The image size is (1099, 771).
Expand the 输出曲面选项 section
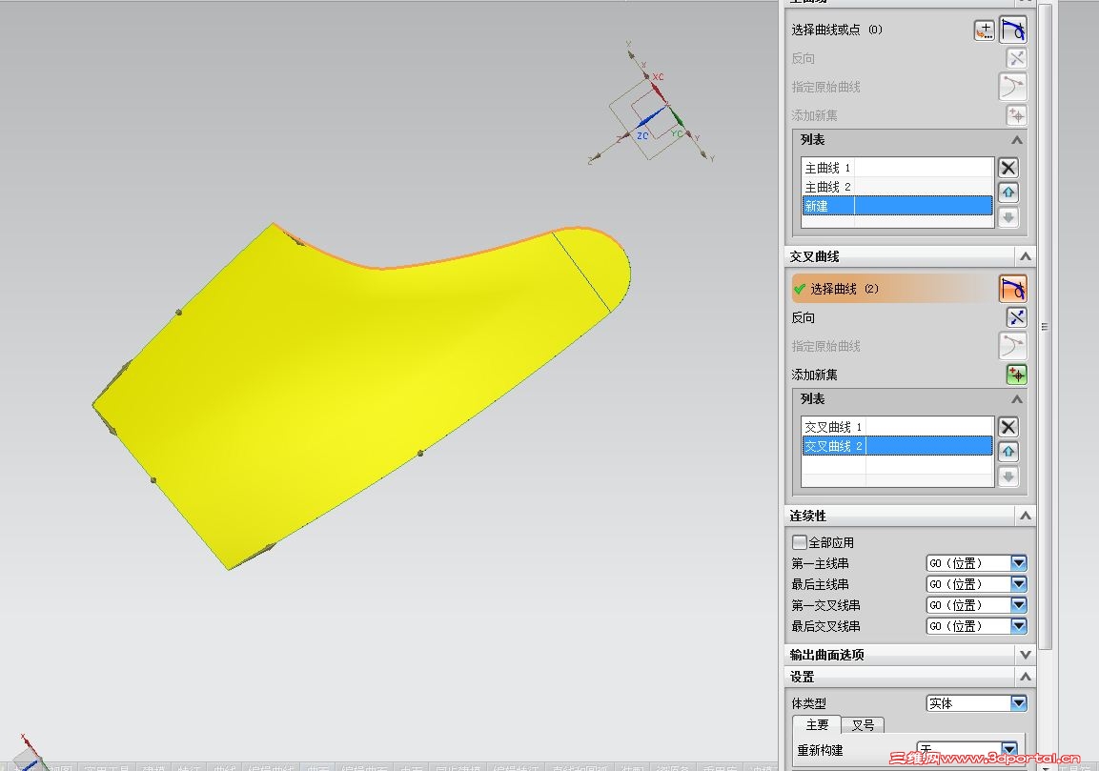pos(1025,655)
